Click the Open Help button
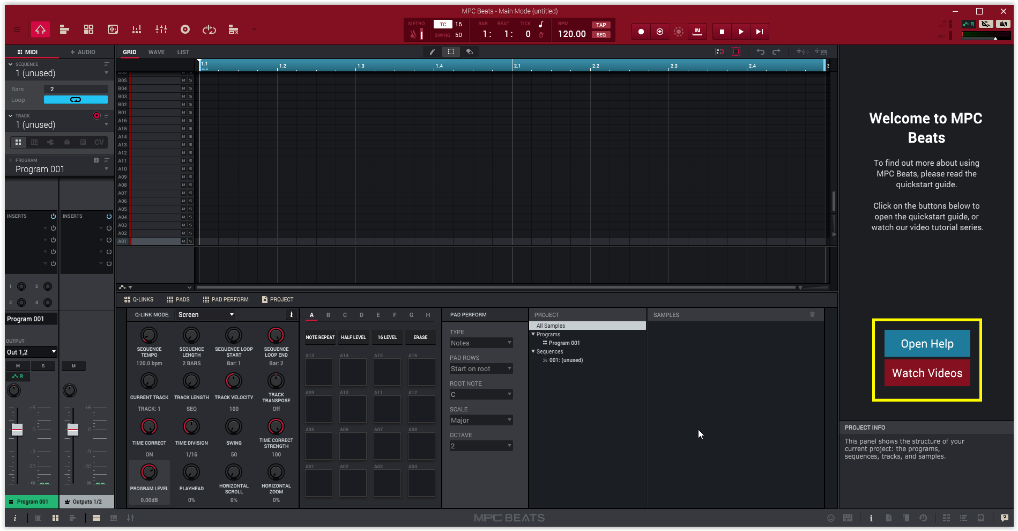Viewport: 1018px width, 531px height. click(x=927, y=344)
